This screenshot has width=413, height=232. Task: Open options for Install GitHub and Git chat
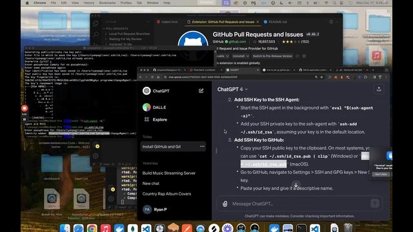pyautogui.click(x=202, y=146)
